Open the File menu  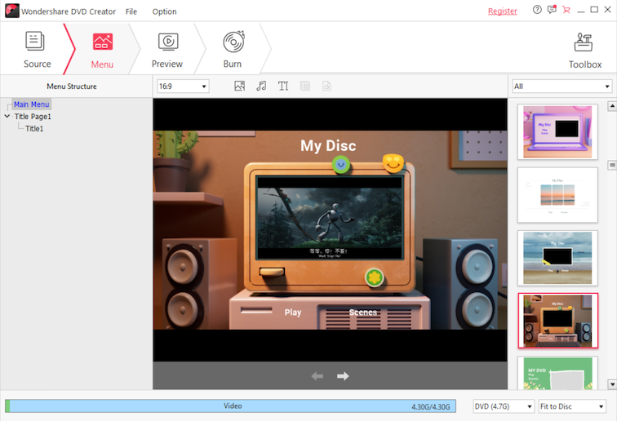click(131, 11)
